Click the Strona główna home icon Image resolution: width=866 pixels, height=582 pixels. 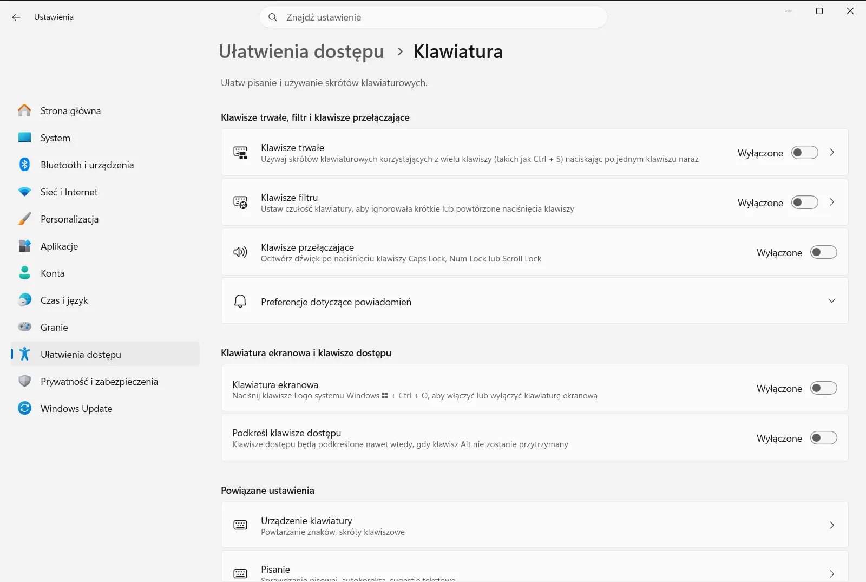[x=24, y=110]
